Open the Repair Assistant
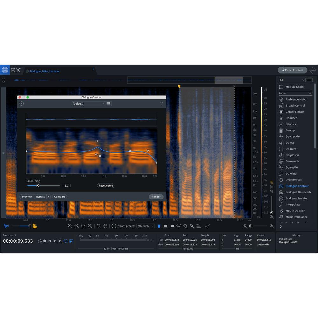The image size is (318, 318). [x=292, y=70]
